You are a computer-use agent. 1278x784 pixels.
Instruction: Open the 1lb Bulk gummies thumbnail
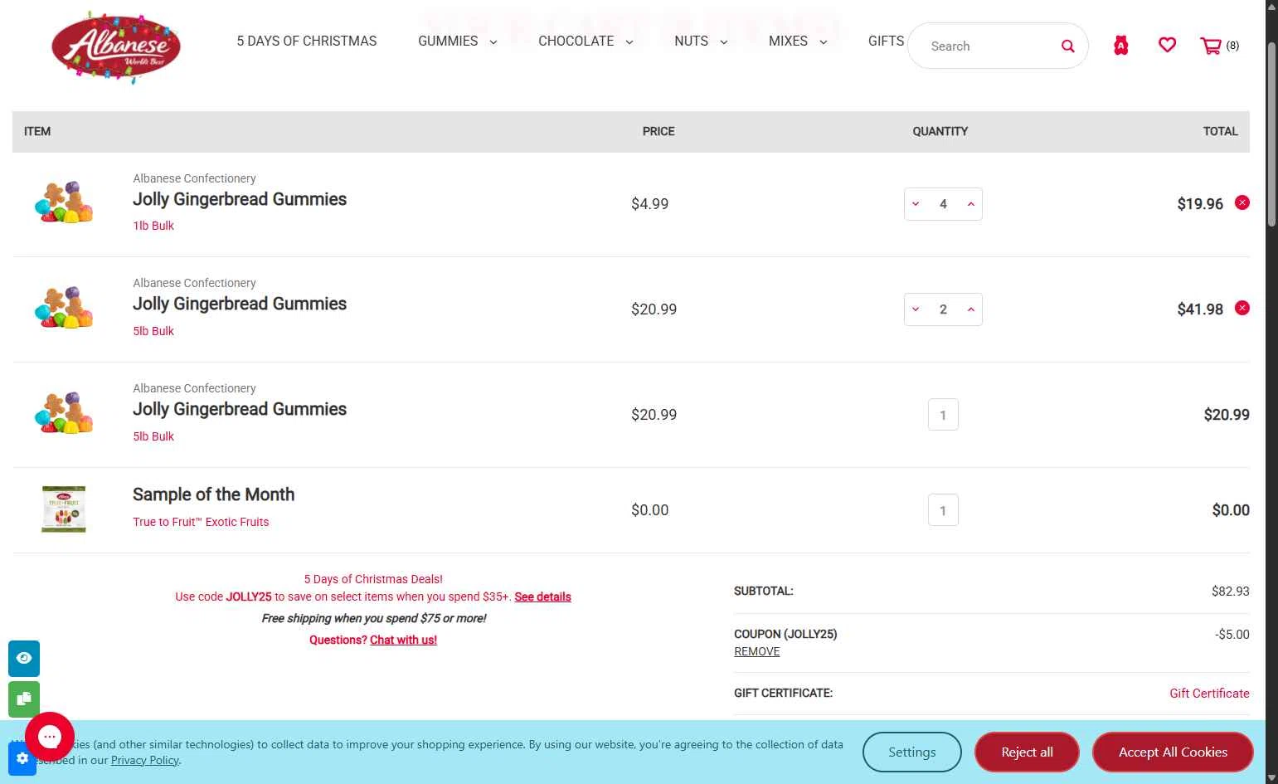(x=64, y=202)
